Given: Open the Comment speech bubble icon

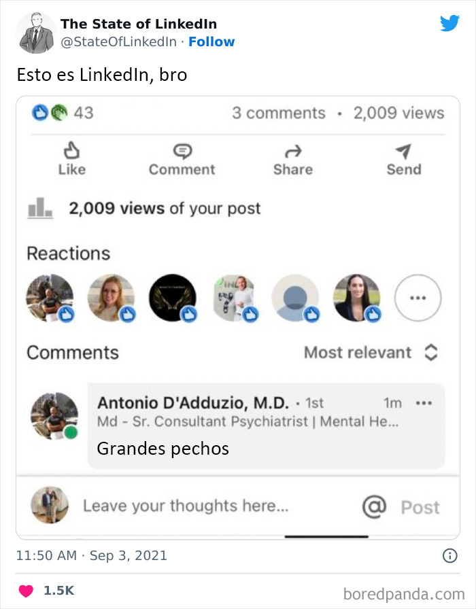Looking at the screenshot, I should (182, 150).
